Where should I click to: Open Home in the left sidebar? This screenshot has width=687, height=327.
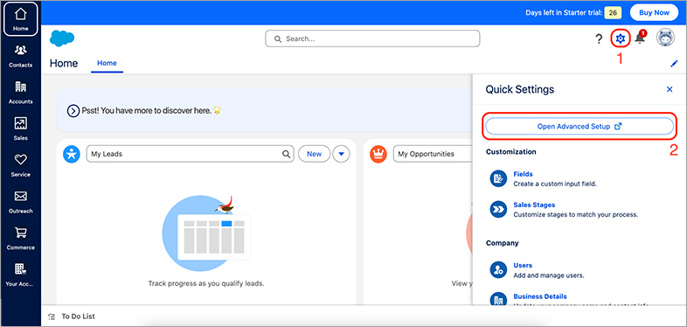pos(21,19)
